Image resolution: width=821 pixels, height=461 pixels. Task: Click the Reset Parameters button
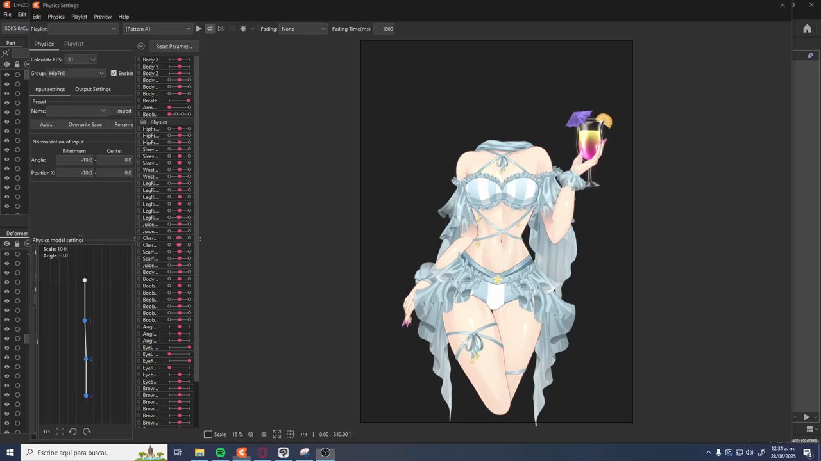(x=174, y=46)
